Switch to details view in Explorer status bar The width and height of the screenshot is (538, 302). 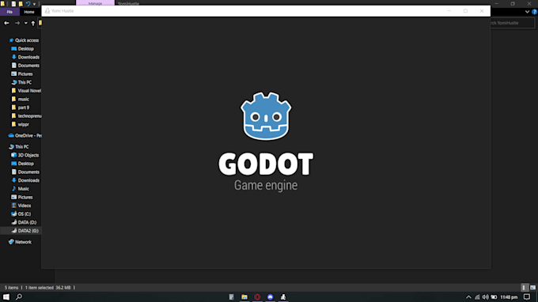[524, 288]
